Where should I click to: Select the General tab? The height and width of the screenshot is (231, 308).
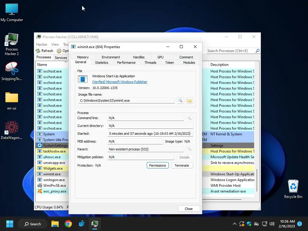coord(81,62)
